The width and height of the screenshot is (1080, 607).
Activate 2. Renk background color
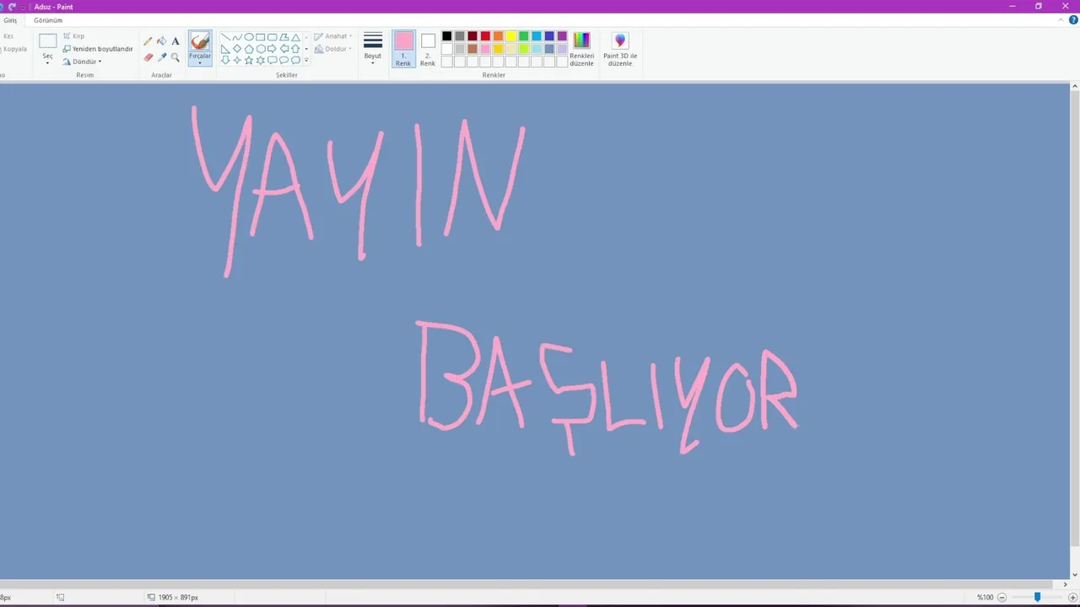[428, 49]
